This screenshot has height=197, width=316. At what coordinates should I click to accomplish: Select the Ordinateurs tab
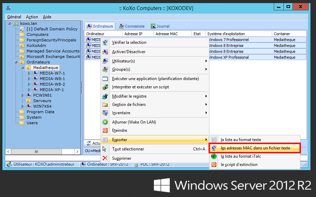click(x=100, y=26)
